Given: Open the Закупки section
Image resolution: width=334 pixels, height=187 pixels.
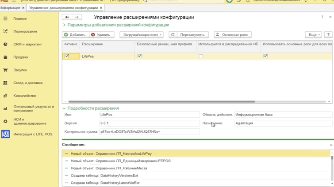Looking at the screenshot, I should 20,70.
